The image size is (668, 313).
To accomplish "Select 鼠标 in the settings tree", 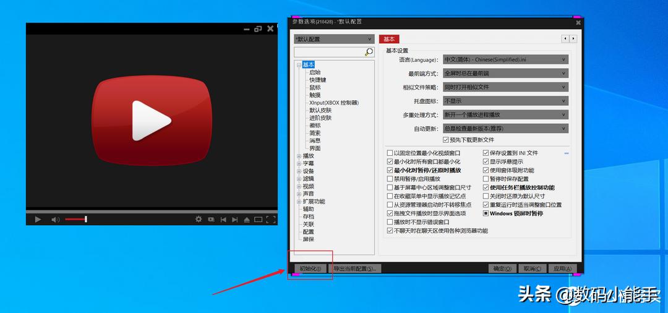I will click(x=315, y=88).
